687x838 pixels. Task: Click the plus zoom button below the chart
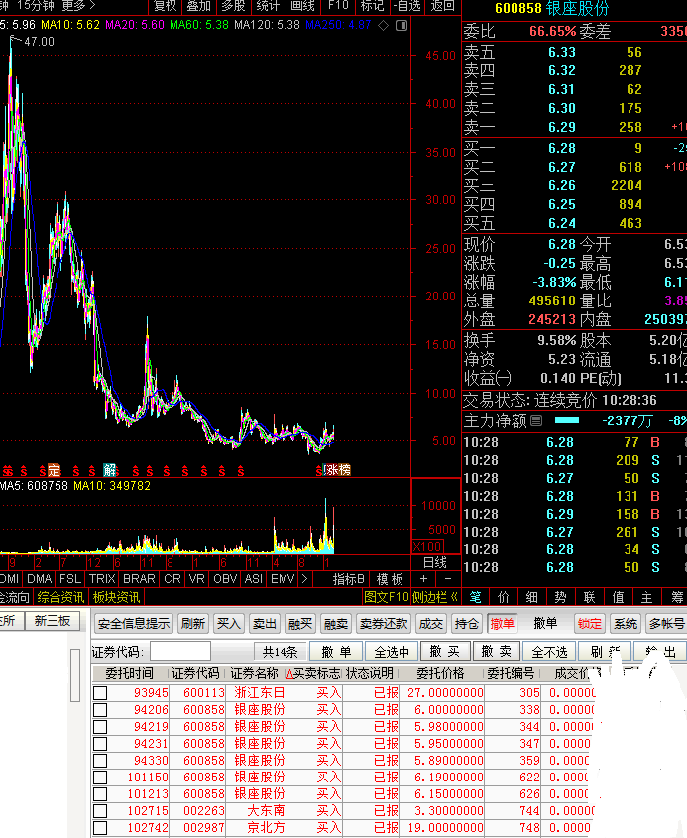pyautogui.click(x=423, y=579)
